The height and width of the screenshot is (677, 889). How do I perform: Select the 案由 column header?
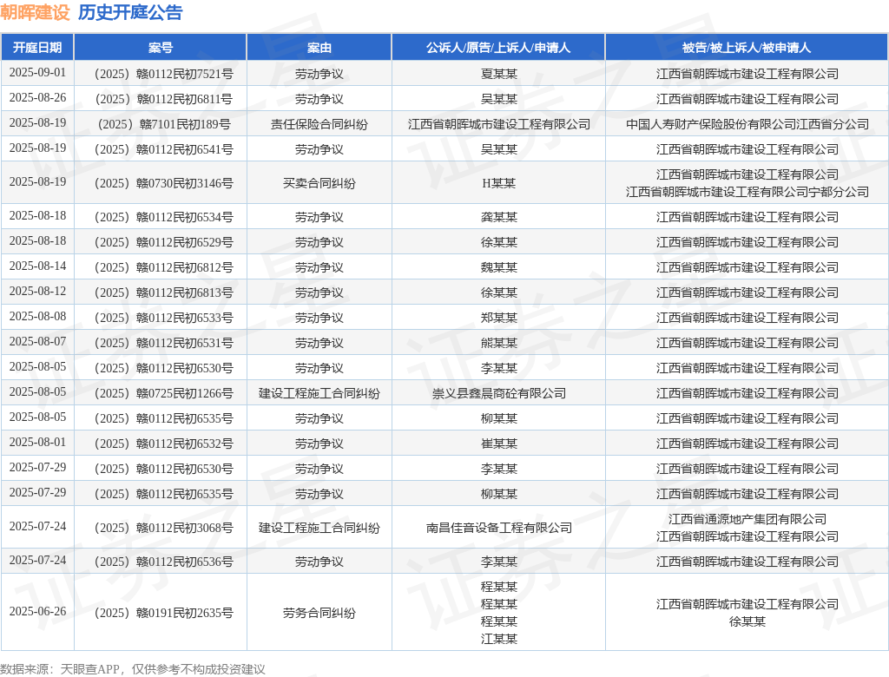coord(319,48)
